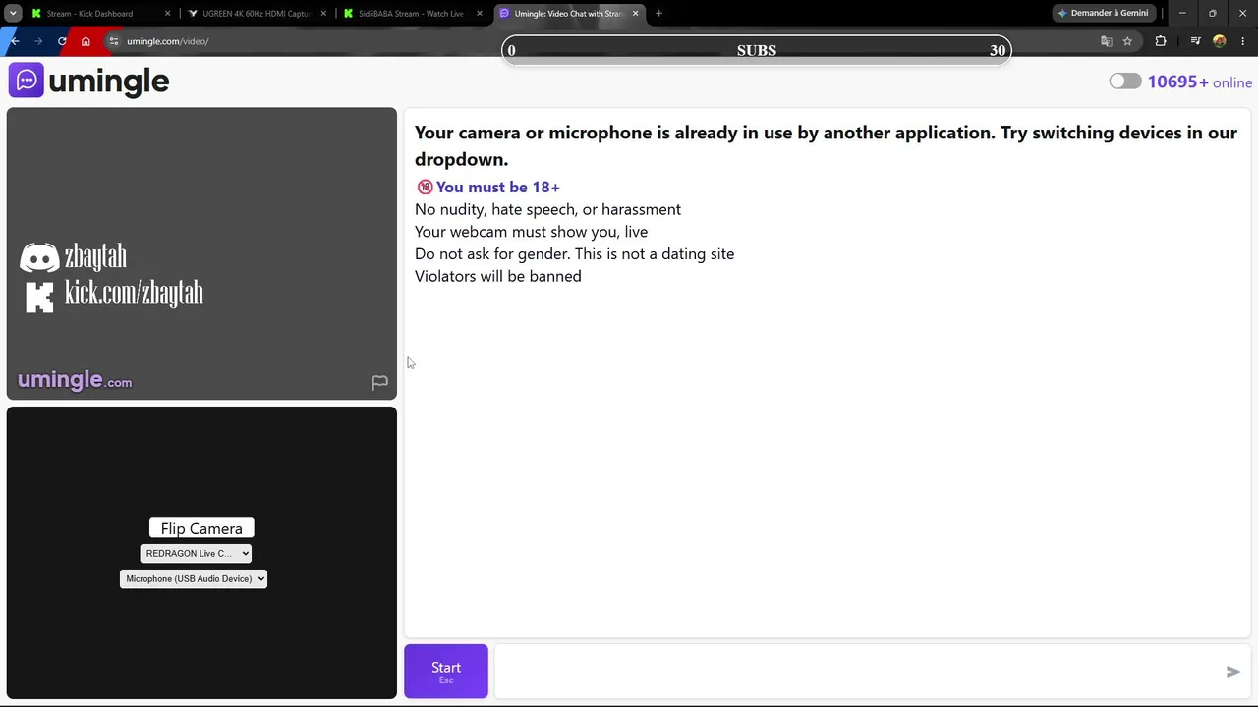Expand the tab search dropdown arrow

(x=13, y=14)
